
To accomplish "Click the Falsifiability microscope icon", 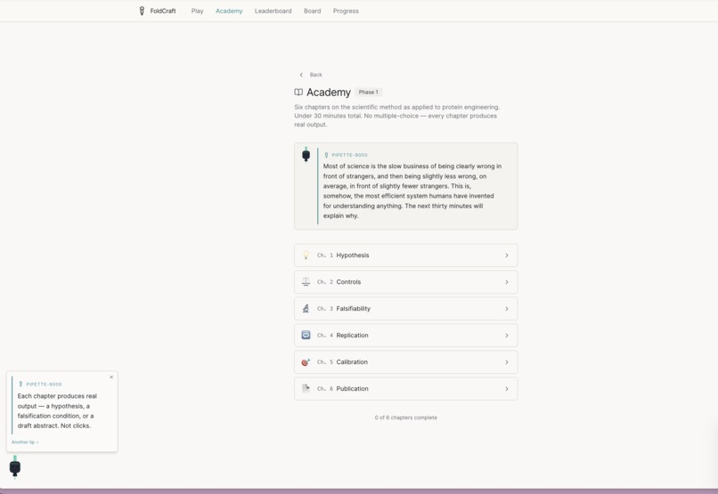I will pyautogui.click(x=306, y=309).
